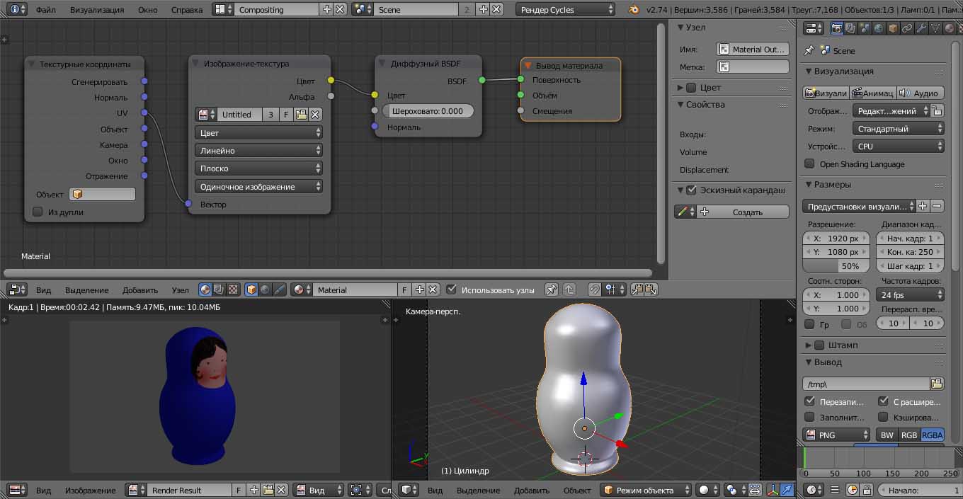Open the 'Файл' menu
Viewport: 963px width, 499px height.
coord(45,10)
